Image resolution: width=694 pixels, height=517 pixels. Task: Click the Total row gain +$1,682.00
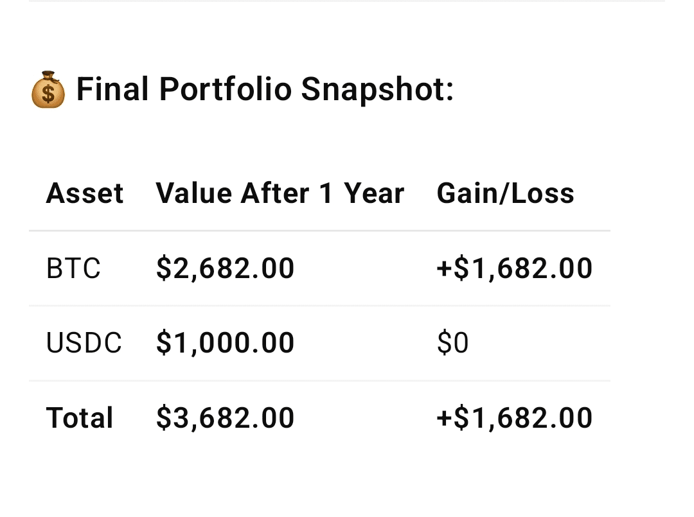tap(514, 418)
